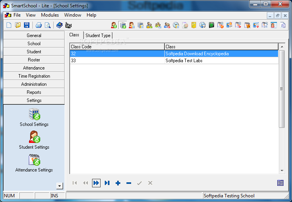
Task: Open help via the blue book icon
Action: 60,25
